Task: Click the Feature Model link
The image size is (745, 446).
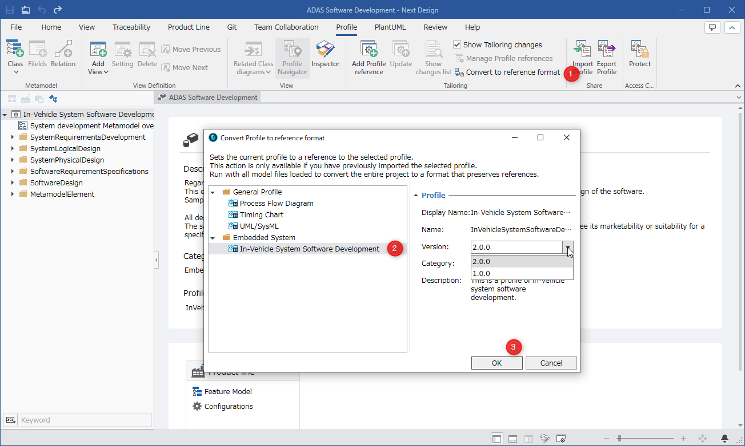Action: pos(228,391)
